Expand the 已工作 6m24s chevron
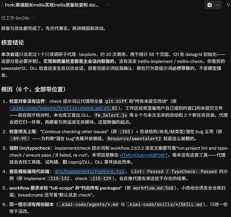This screenshot has width=231, height=217. click(x=34, y=18)
